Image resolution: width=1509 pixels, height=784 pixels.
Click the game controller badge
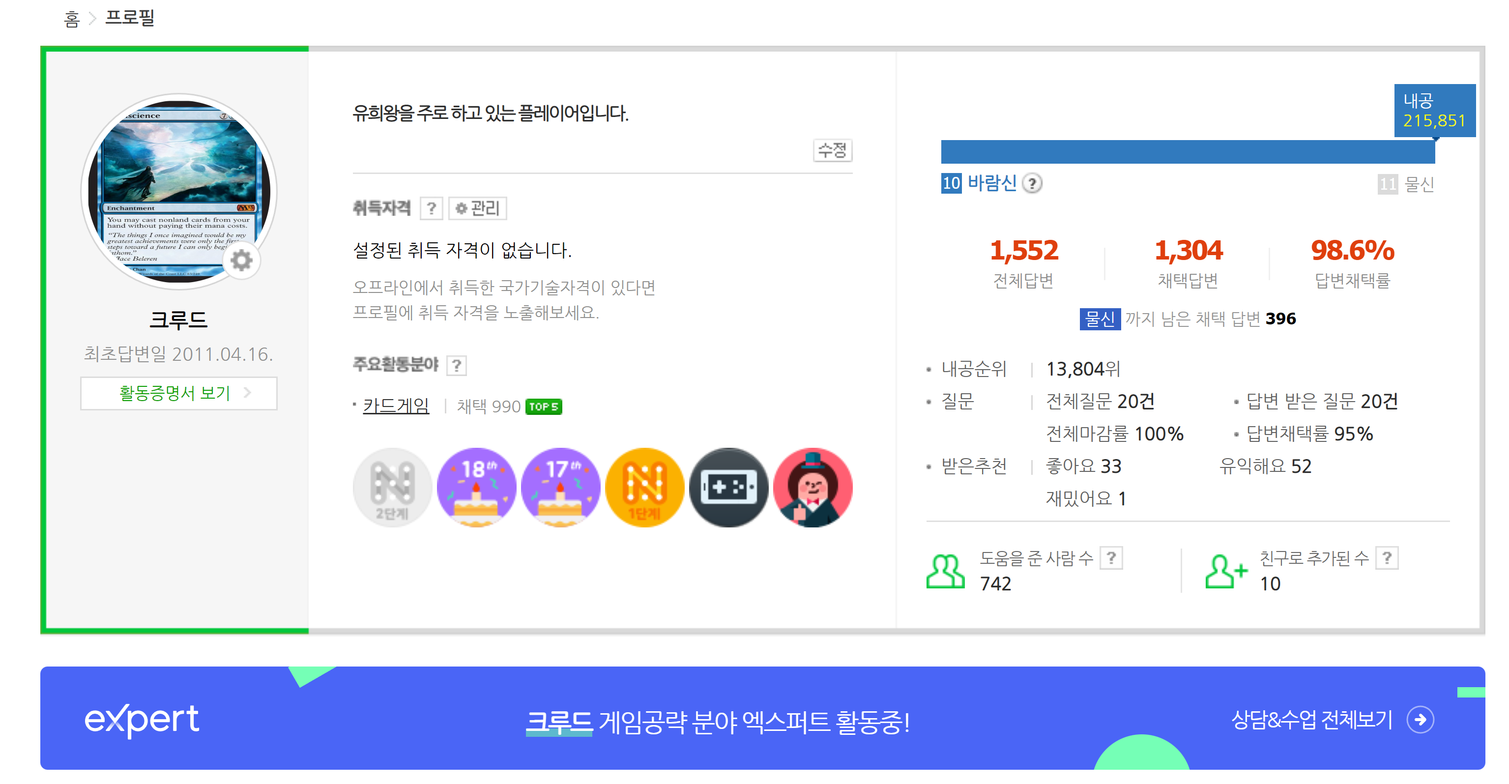tap(728, 488)
